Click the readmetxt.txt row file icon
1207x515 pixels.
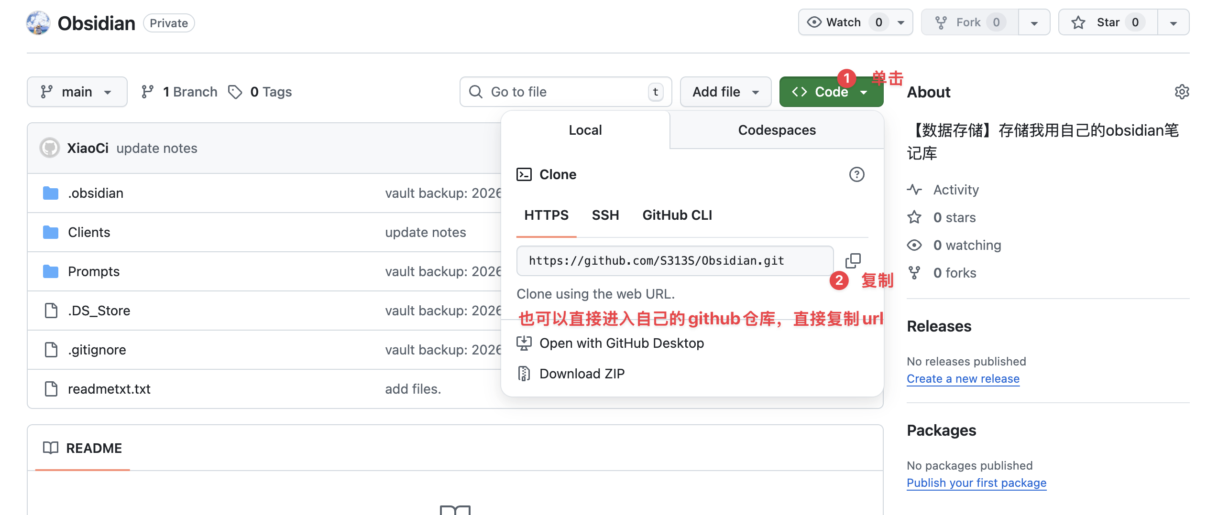(51, 389)
